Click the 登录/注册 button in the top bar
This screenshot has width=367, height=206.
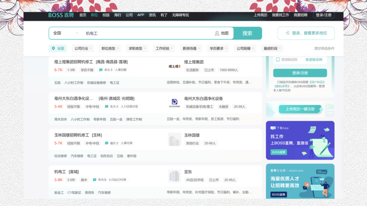point(324,15)
